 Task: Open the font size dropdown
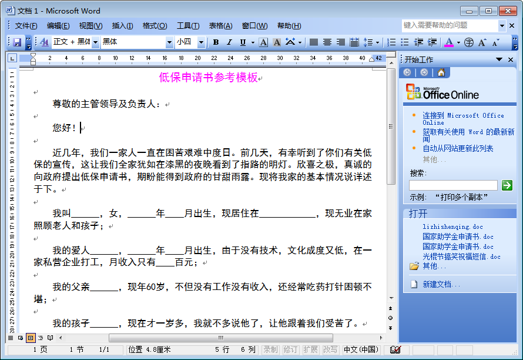(201, 42)
